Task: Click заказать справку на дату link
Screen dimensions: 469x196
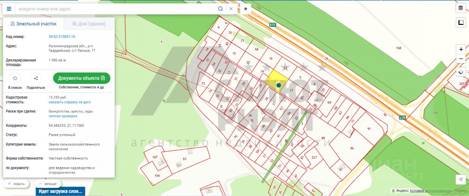Action: point(70,102)
